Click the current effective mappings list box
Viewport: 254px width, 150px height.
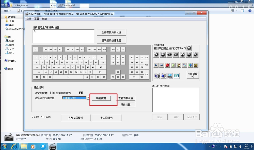(63, 36)
